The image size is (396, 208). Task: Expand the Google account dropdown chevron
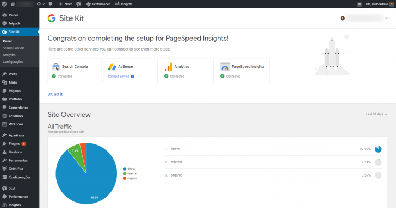pos(386,18)
